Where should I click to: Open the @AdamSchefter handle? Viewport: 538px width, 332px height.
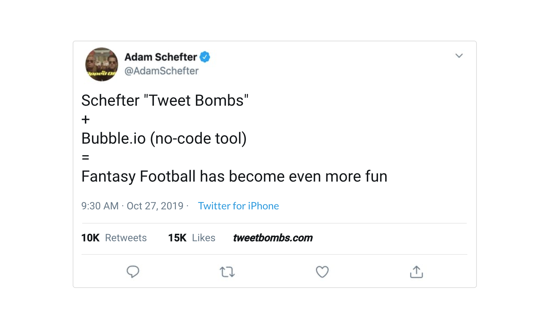pyautogui.click(x=161, y=71)
